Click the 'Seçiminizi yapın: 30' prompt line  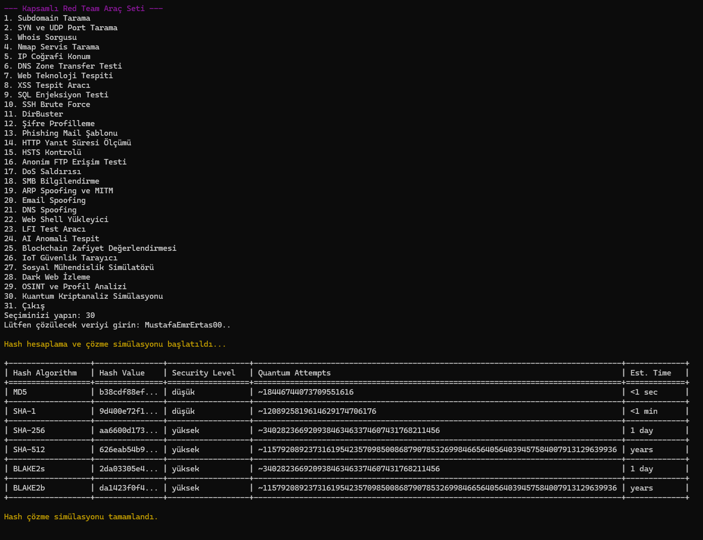click(49, 315)
